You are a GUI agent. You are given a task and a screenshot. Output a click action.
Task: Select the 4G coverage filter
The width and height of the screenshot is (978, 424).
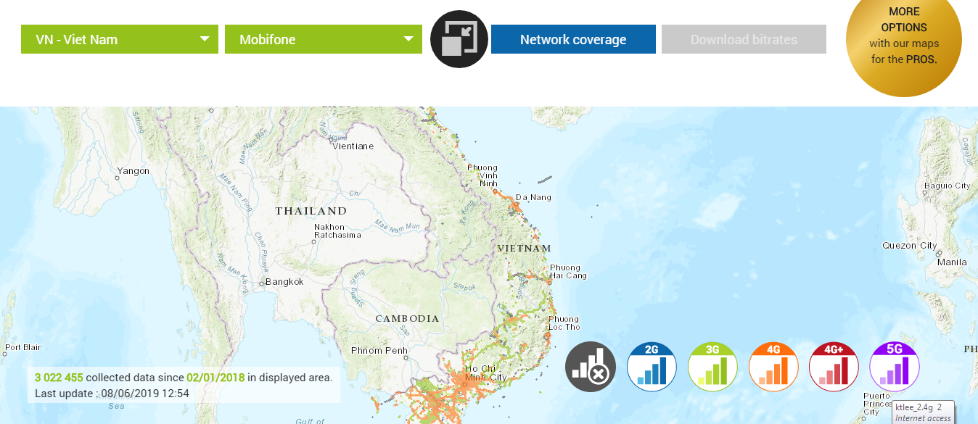[773, 367]
